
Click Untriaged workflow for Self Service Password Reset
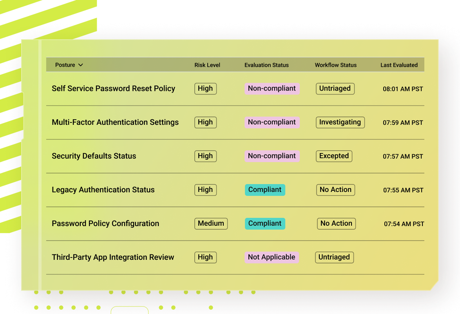tap(335, 88)
